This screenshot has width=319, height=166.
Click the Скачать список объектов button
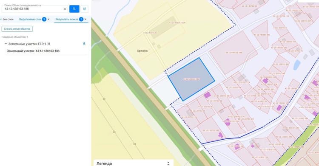(x=17, y=29)
